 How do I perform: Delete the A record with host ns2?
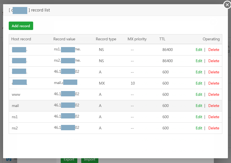point(214,128)
